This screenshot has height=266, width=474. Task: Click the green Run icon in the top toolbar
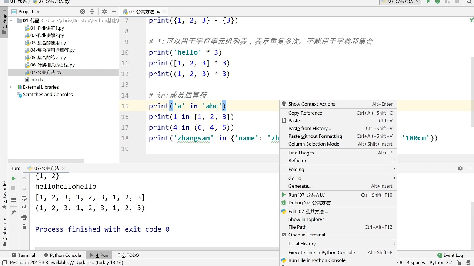click(x=428, y=2)
